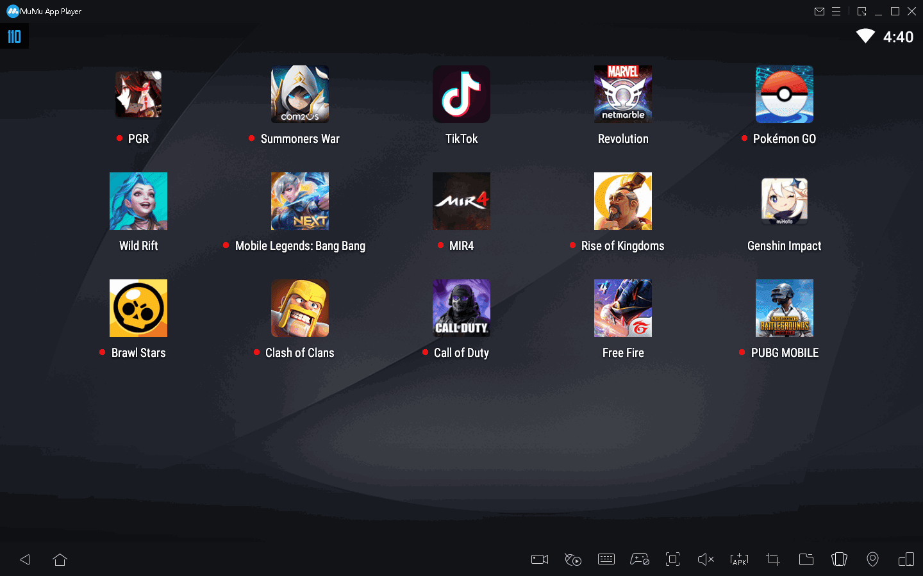Open the shared folder icon
The width and height of the screenshot is (923, 576).
click(806, 559)
